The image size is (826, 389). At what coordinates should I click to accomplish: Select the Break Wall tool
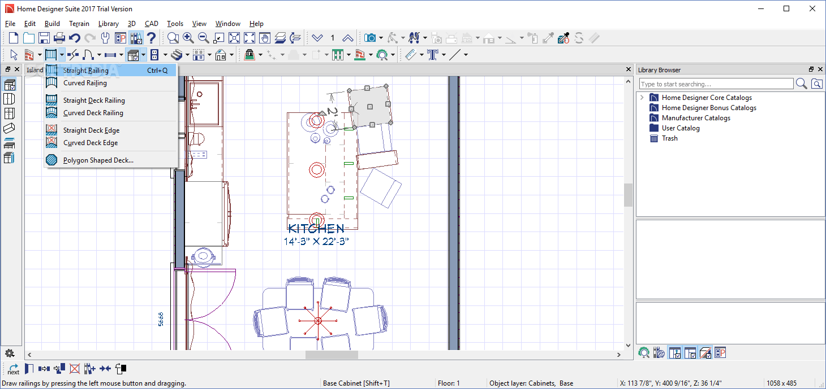(72, 55)
